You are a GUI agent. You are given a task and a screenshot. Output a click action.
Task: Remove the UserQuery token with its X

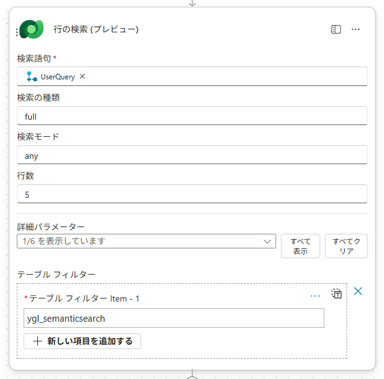point(83,77)
